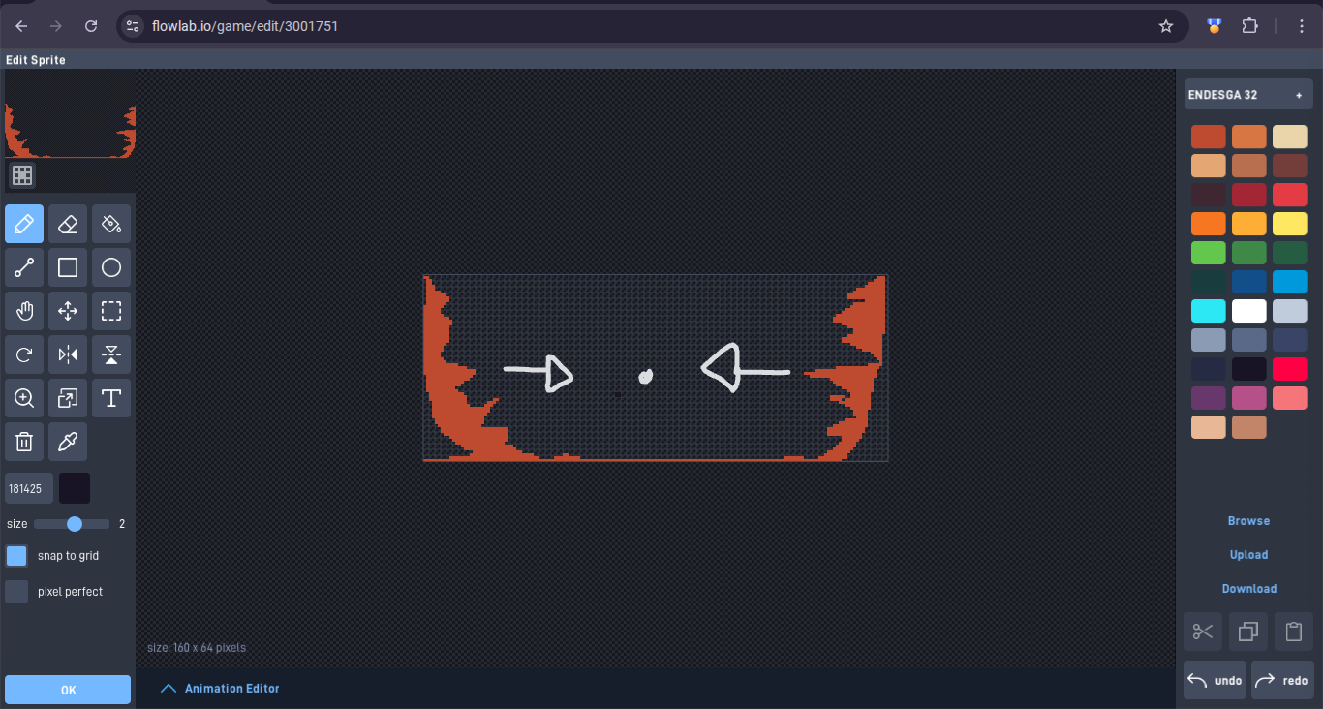Pick the white color swatch

click(1248, 311)
